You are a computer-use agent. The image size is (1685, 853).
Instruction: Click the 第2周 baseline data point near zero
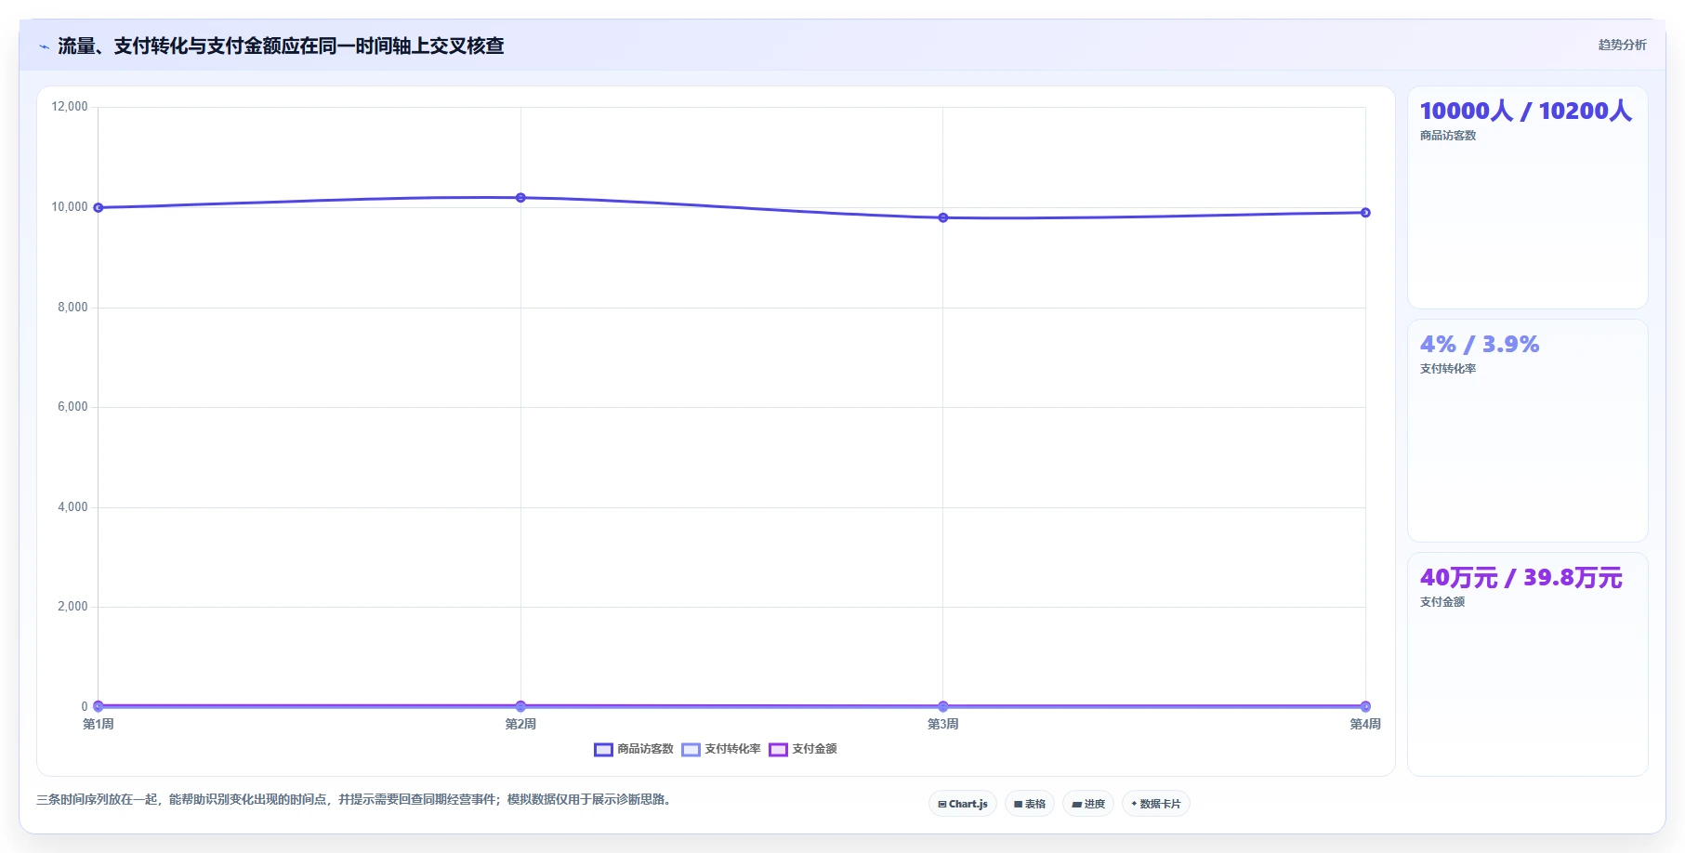click(520, 706)
